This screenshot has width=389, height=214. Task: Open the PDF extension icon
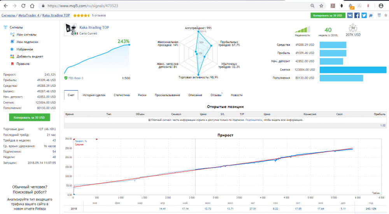[x=333, y=6]
